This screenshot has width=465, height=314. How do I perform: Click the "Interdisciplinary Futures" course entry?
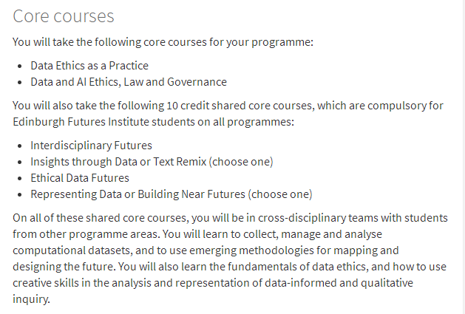pyautogui.click(x=91, y=145)
